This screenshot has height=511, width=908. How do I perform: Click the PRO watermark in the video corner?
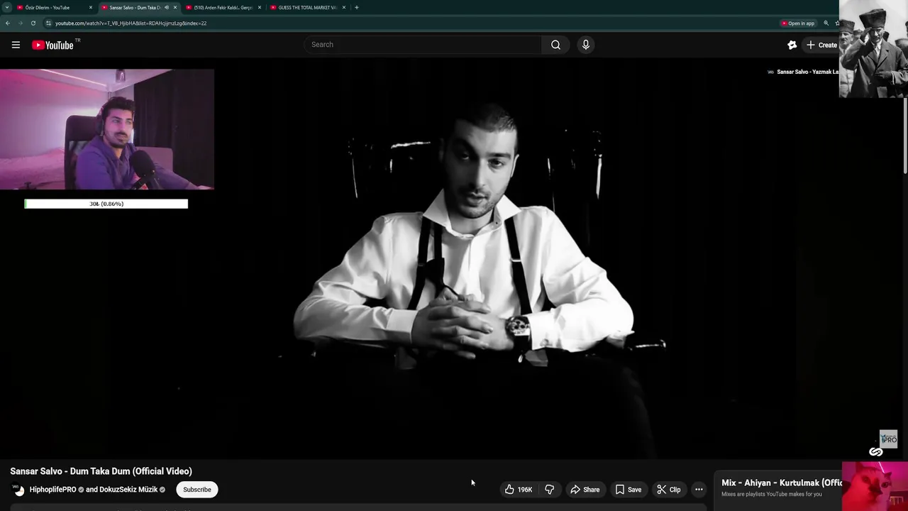coord(889,438)
